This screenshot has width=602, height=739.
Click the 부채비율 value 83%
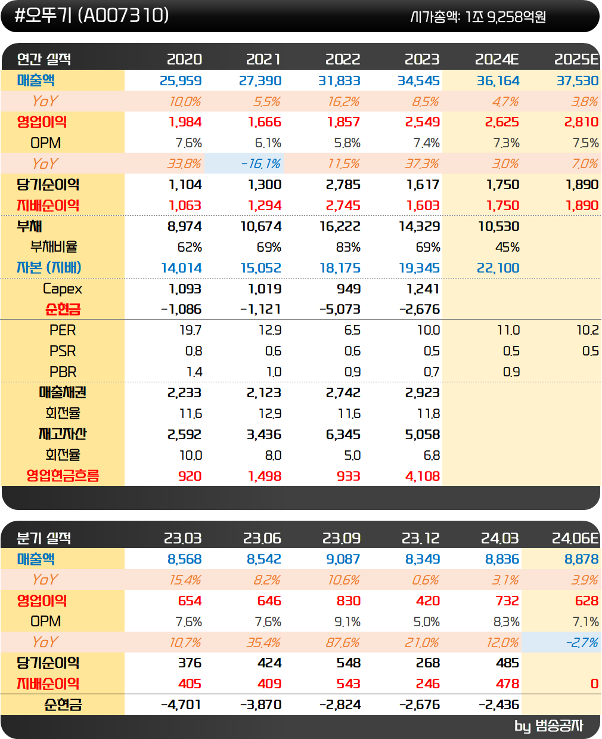click(348, 247)
